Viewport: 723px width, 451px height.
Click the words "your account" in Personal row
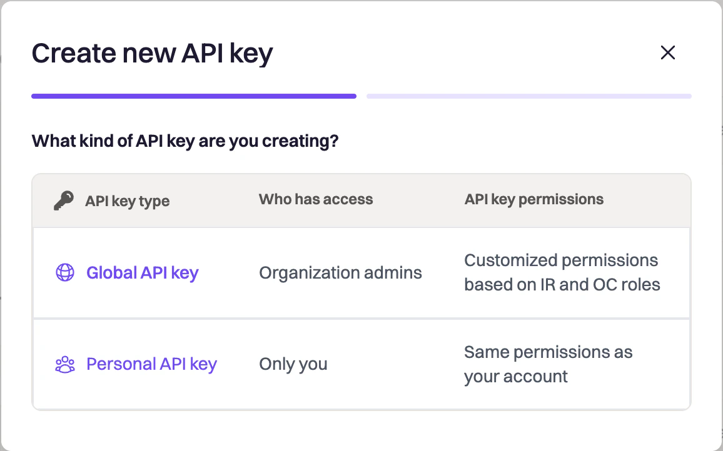516,377
